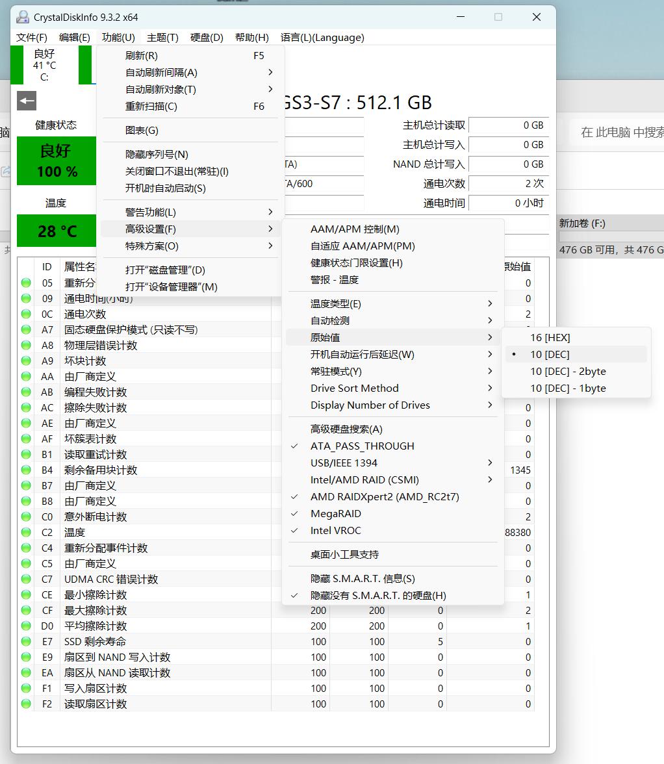
Task: Select the 16 [HEX] raw value format
Action: (x=550, y=337)
